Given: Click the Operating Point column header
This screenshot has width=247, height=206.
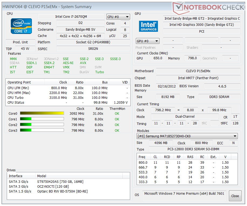Looking at the screenshot, I should pos(25,82).
